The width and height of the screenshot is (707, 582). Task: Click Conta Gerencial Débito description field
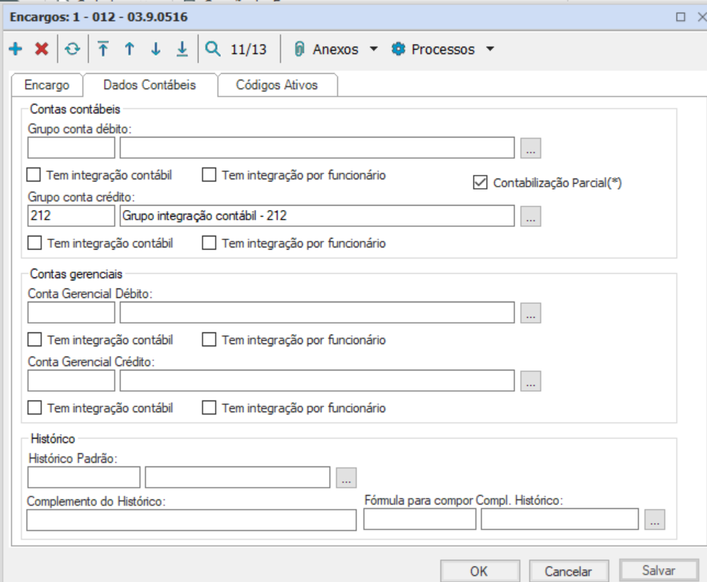[x=317, y=313]
